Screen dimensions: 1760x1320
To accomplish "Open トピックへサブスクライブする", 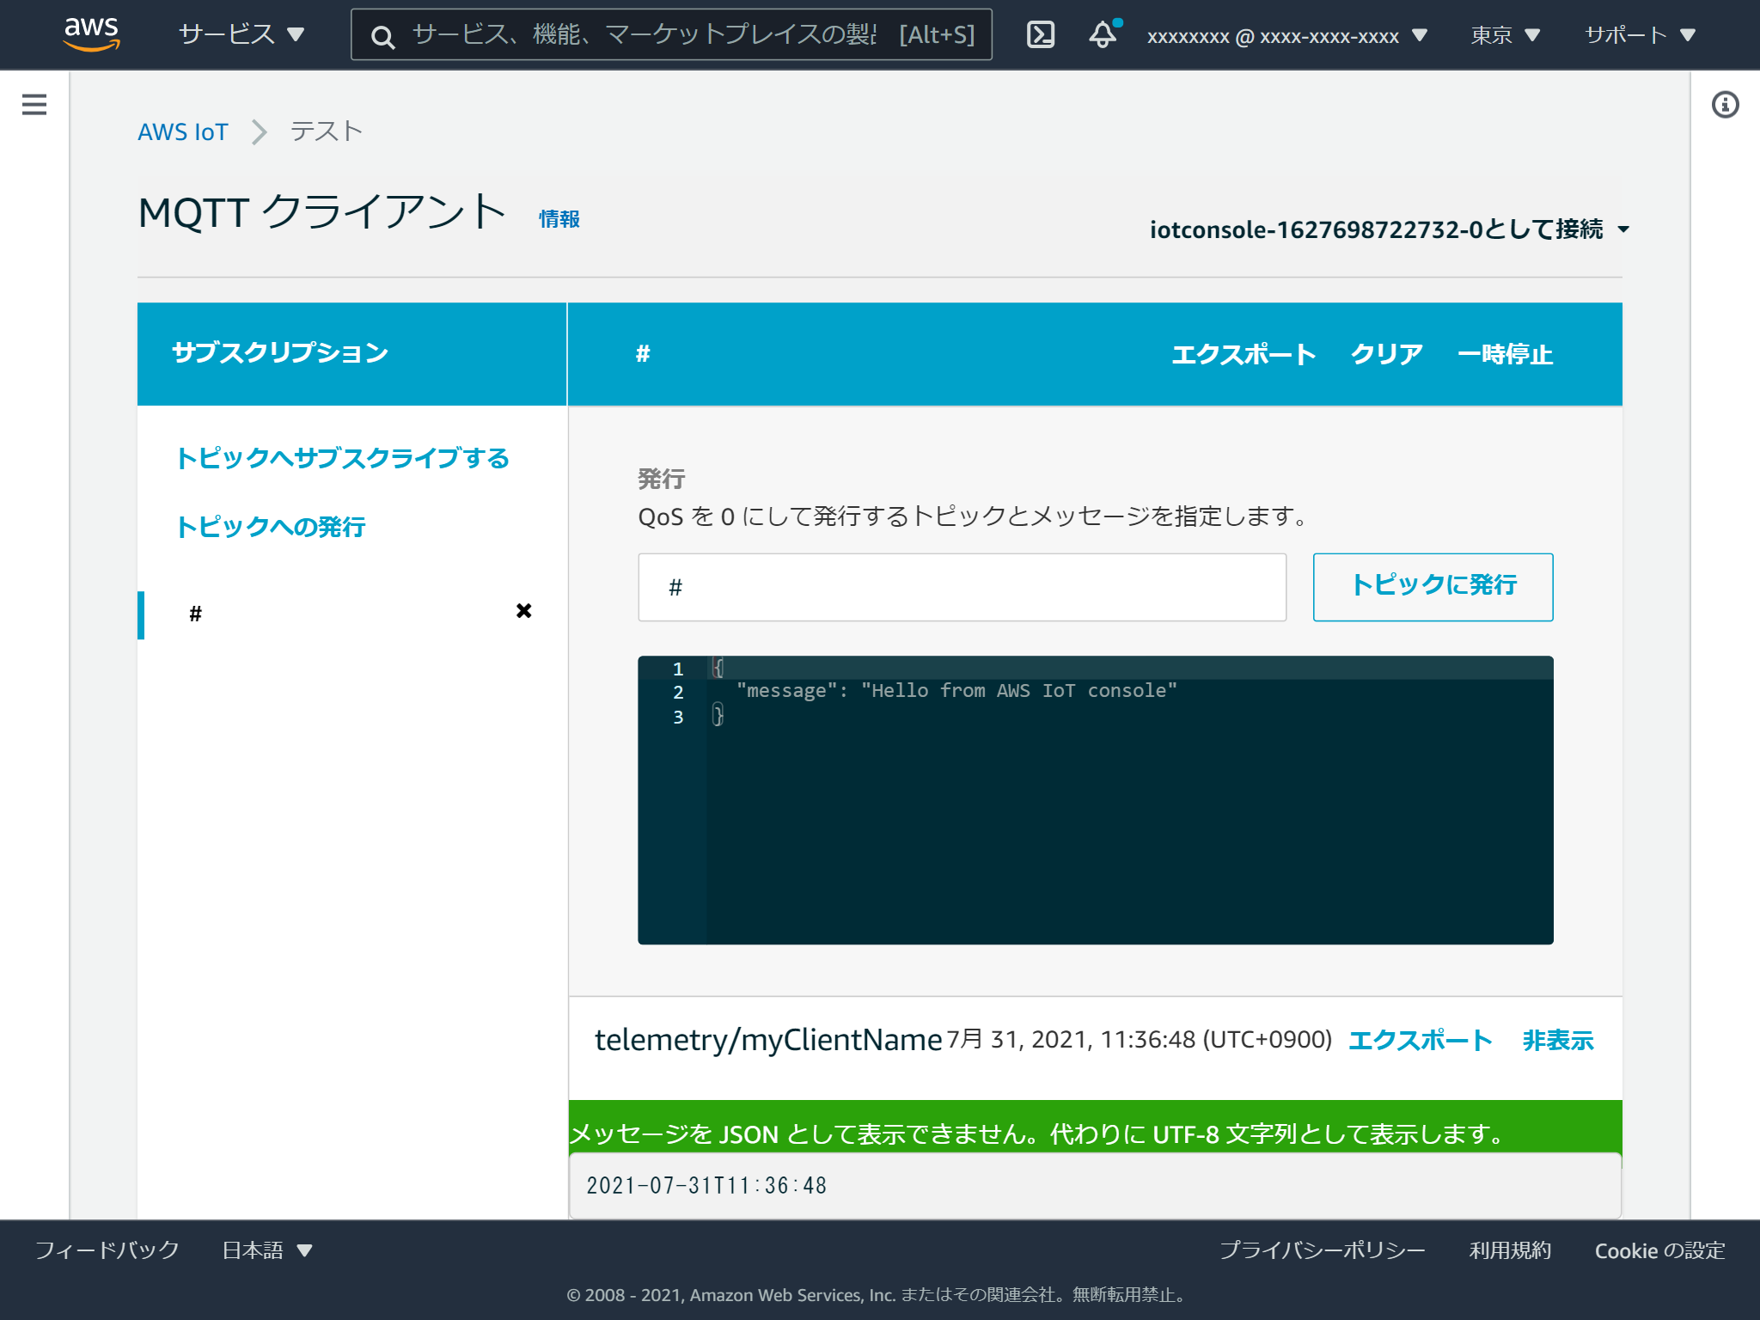I will [343, 459].
